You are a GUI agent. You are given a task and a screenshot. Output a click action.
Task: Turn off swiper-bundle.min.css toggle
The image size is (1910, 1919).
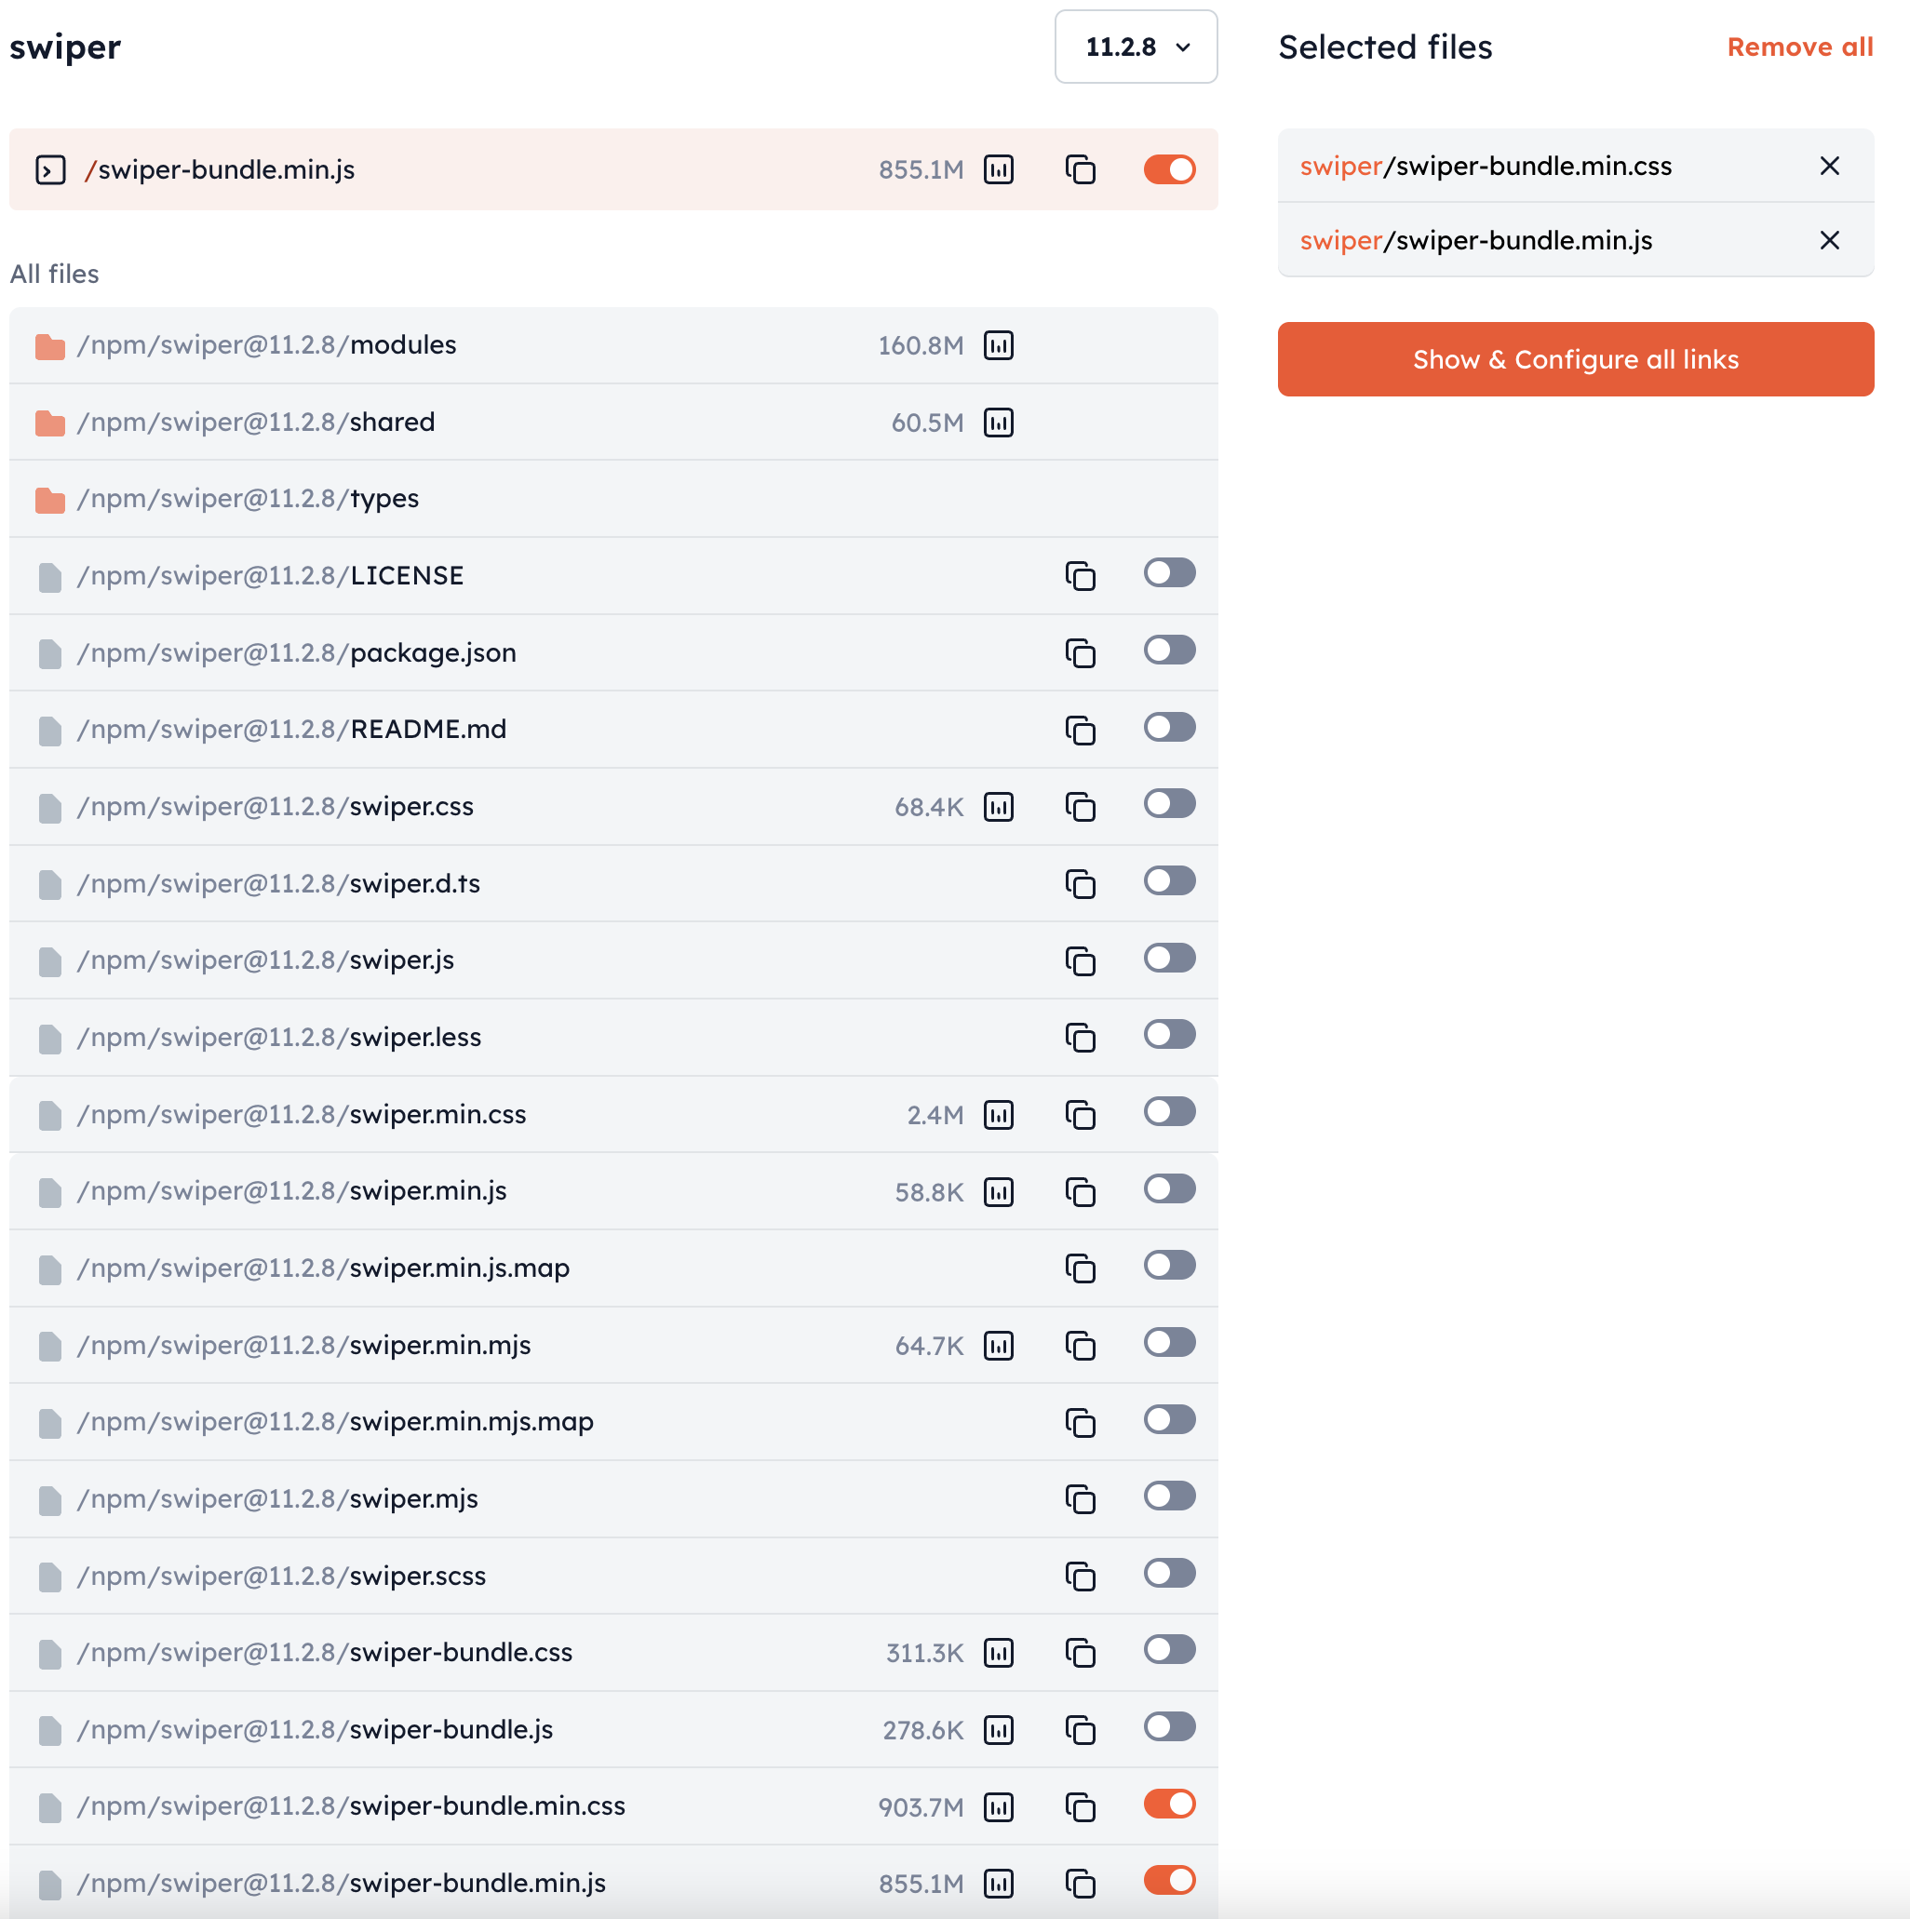[x=1169, y=1804]
